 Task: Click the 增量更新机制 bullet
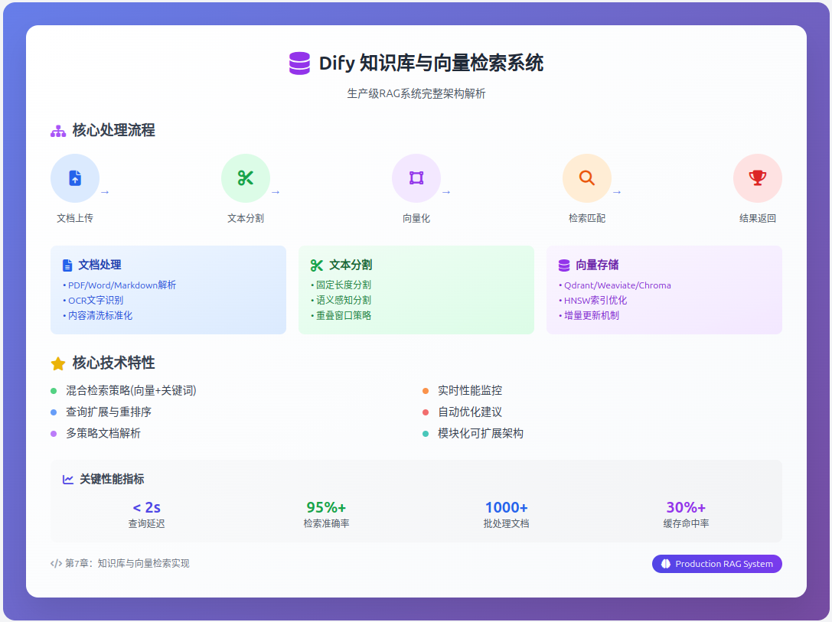[x=589, y=315]
